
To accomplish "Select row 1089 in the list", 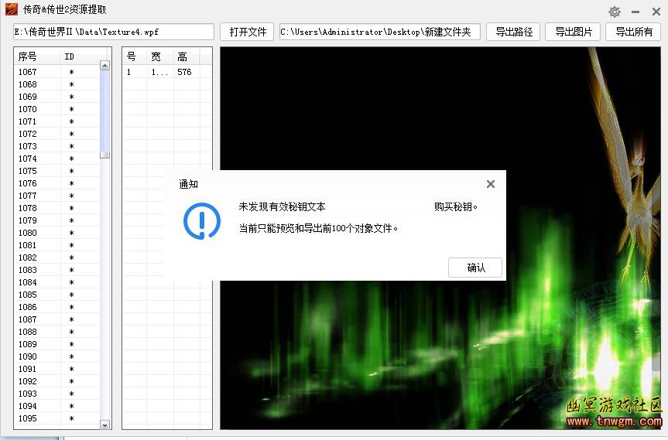I will [x=57, y=343].
